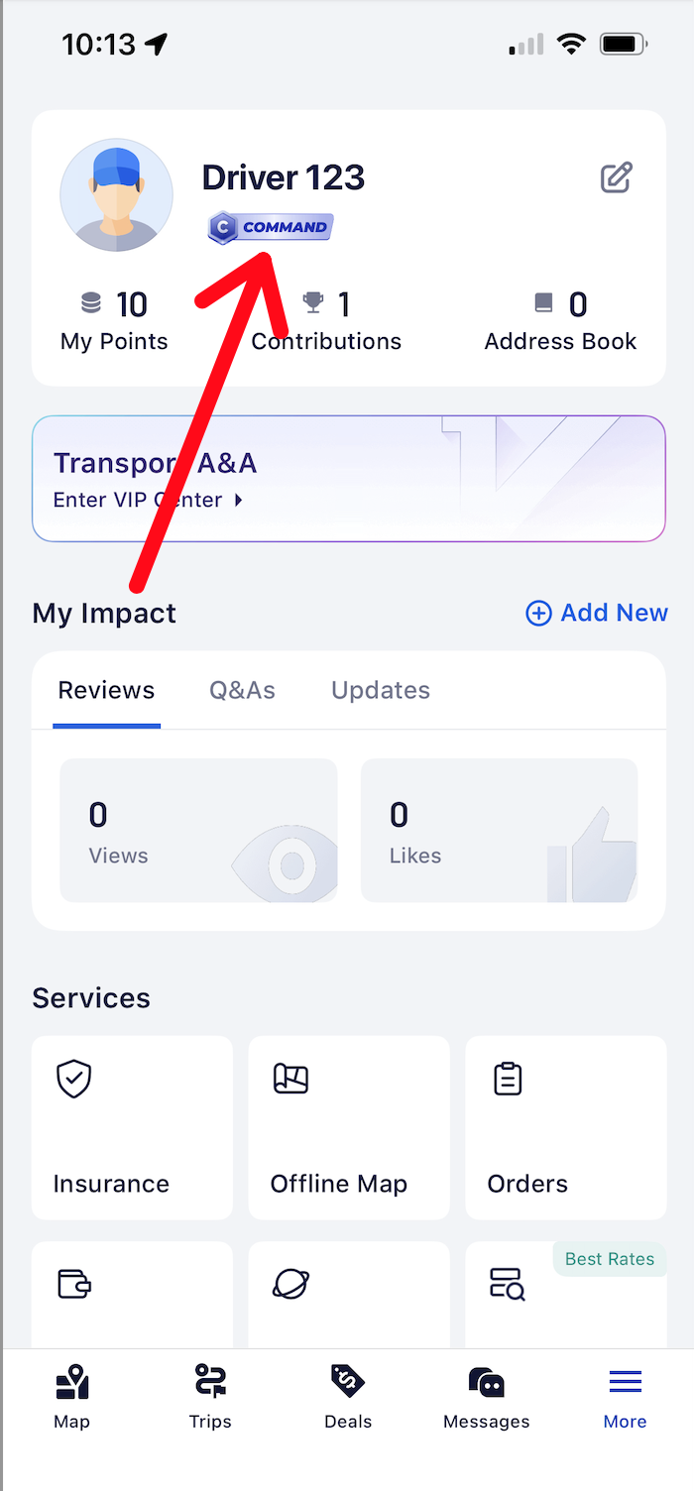694x1491 pixels.
Task: Open the Orders clipboard icon
Action: pyautogui.click(x=507, y=1079)
